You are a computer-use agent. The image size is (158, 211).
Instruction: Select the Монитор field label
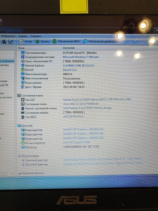(x=31, y=147)
